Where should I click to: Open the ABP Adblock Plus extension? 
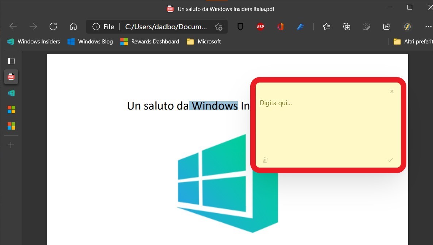(x=260, y=27)
